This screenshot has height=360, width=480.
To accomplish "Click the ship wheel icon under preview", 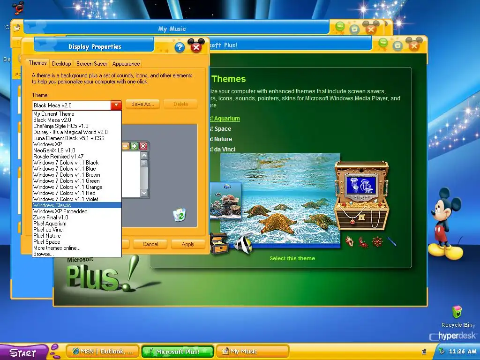I will [377, 241].
